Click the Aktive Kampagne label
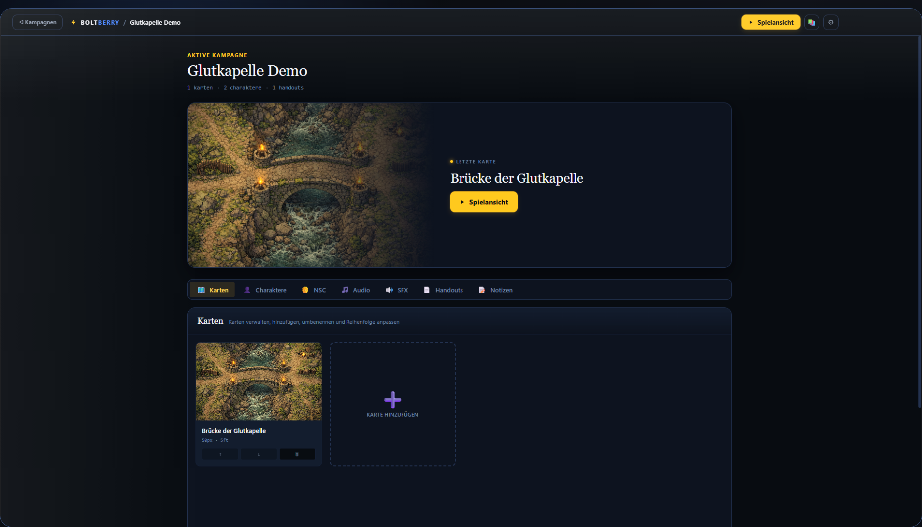 coord(217,55)
